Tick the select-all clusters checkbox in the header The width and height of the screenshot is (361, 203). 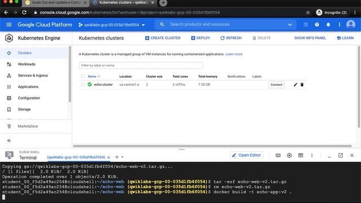(83, 76)
